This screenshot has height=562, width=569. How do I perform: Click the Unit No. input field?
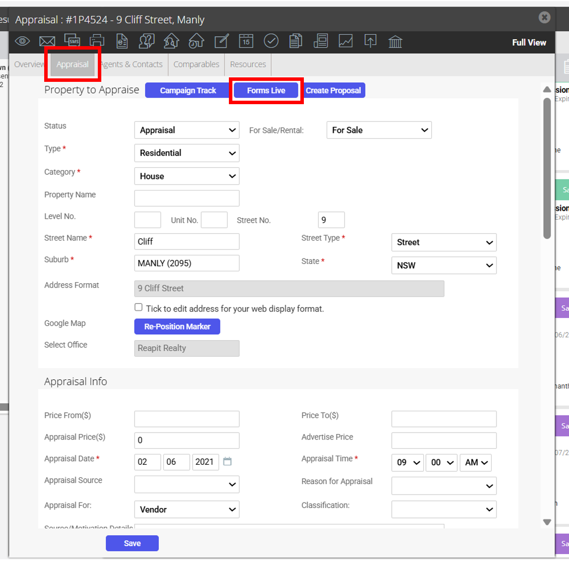point(214,220)
